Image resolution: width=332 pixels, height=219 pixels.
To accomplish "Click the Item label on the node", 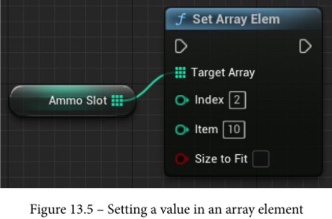I will point(206,129).
